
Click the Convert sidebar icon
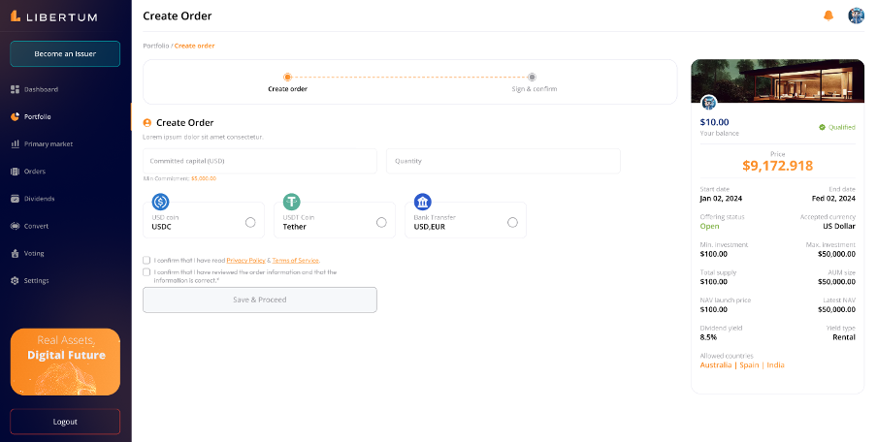coord(16,226)
